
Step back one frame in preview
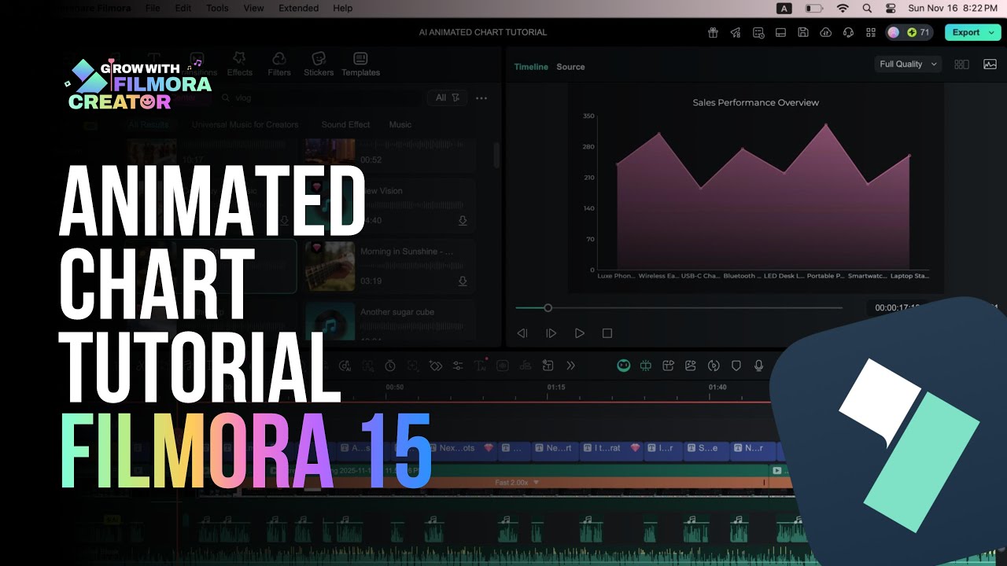pyautogui.click(x=522, y=333)
